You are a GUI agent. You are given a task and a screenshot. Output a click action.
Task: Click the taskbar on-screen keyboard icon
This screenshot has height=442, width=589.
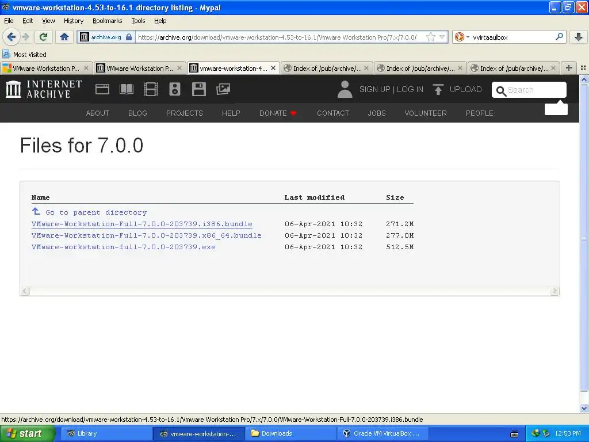(514, 434)
